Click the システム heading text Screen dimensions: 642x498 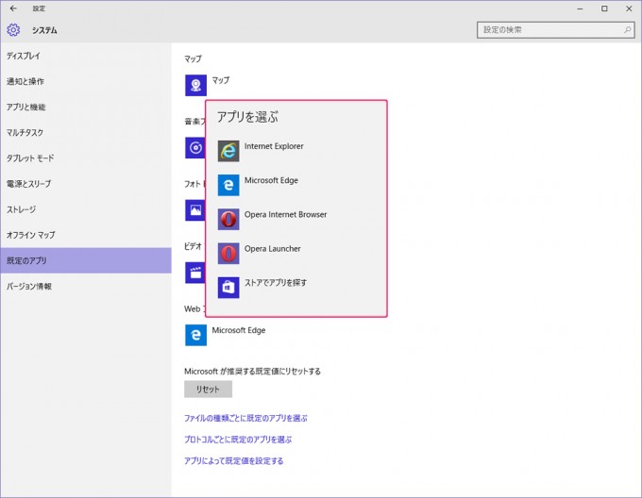coord(44,30)
